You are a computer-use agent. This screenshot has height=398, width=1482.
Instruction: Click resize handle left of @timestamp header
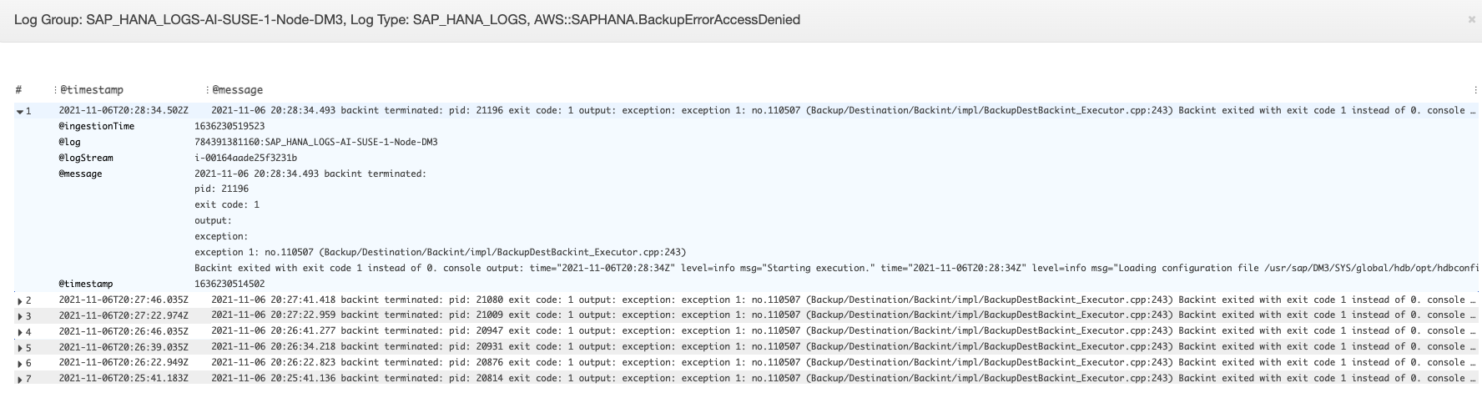coord(55,90)
